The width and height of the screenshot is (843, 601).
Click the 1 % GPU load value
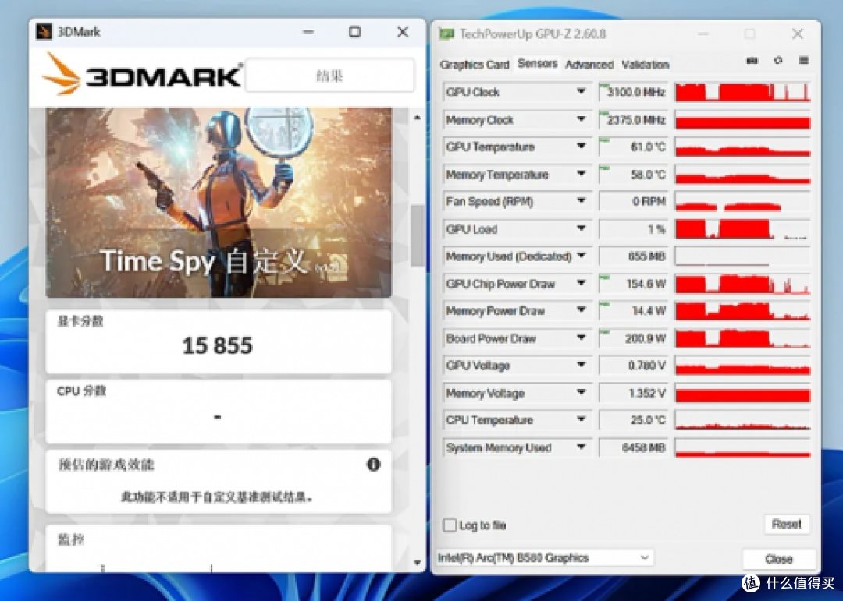pyautogui.click(x=656, y=229)
